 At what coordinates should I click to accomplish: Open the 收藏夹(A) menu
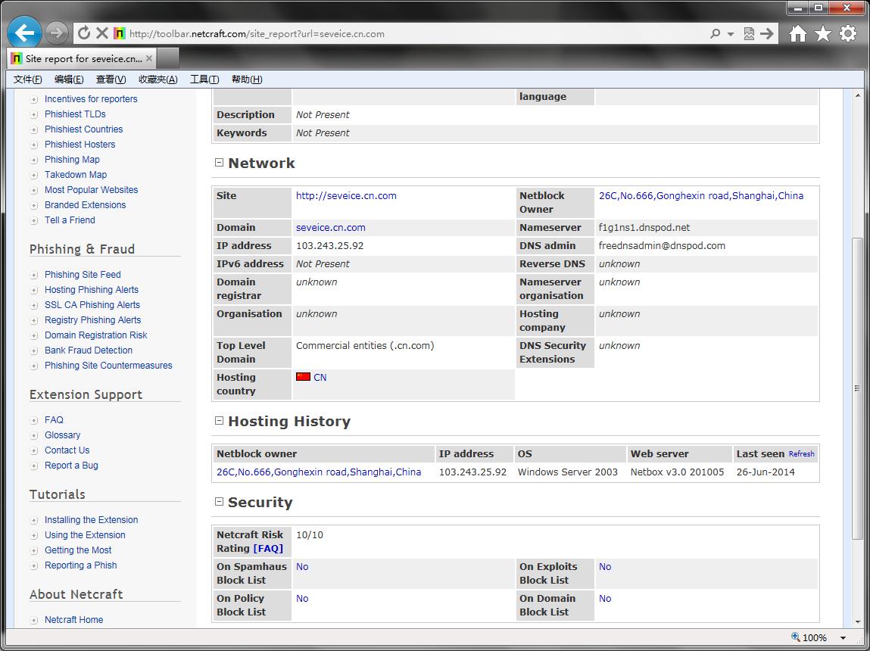157,79
